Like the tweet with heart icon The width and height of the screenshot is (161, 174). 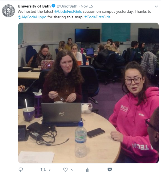pyautogui.click(x=65, y=170)
